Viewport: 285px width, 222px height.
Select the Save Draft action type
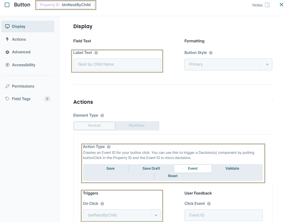[x=151, y=168]
